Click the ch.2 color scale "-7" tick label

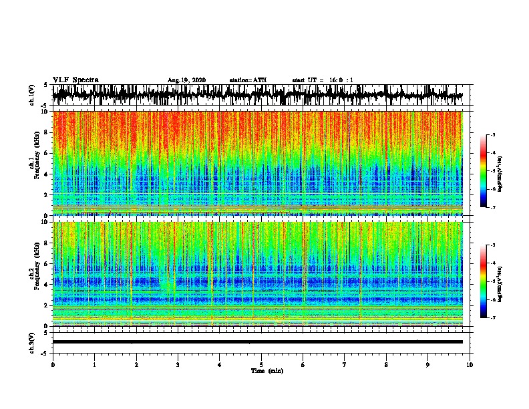point(493,318)
